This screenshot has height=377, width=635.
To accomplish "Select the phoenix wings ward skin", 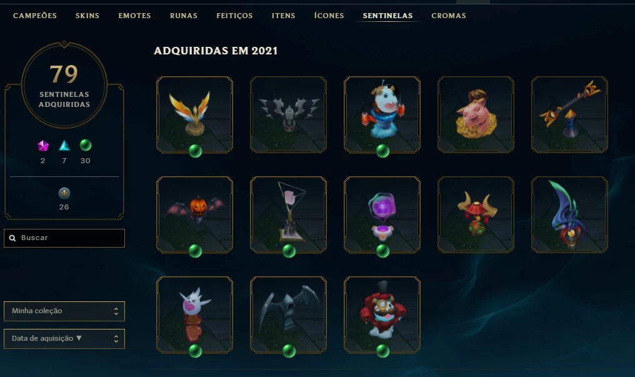I will 195,114.
